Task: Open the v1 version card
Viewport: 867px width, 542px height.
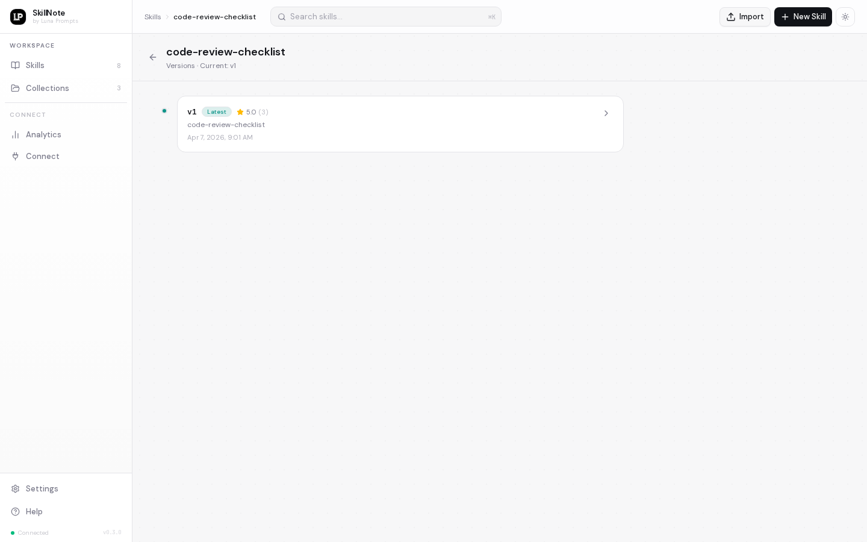Action: [x=400, y=124]
